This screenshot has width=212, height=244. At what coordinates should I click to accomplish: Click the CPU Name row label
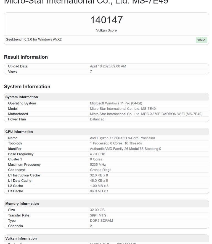click(x=13, y=138)
